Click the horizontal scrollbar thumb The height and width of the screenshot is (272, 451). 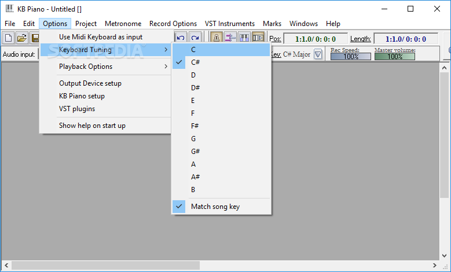105,266
